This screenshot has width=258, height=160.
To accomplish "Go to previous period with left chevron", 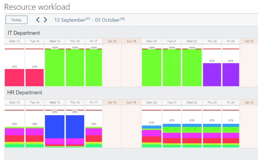I will tap(38, 20).
